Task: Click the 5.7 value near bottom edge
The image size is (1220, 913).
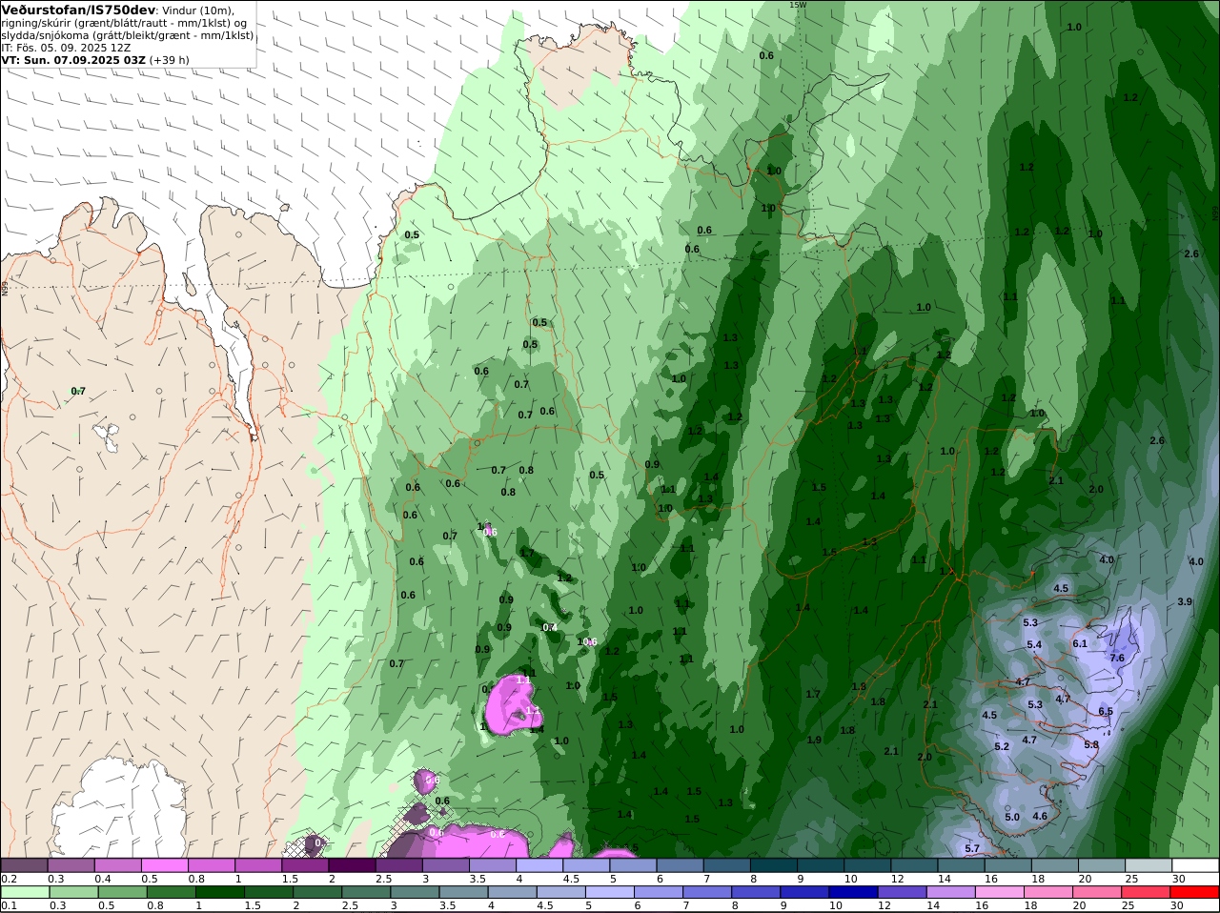Action: pos(972,848)
